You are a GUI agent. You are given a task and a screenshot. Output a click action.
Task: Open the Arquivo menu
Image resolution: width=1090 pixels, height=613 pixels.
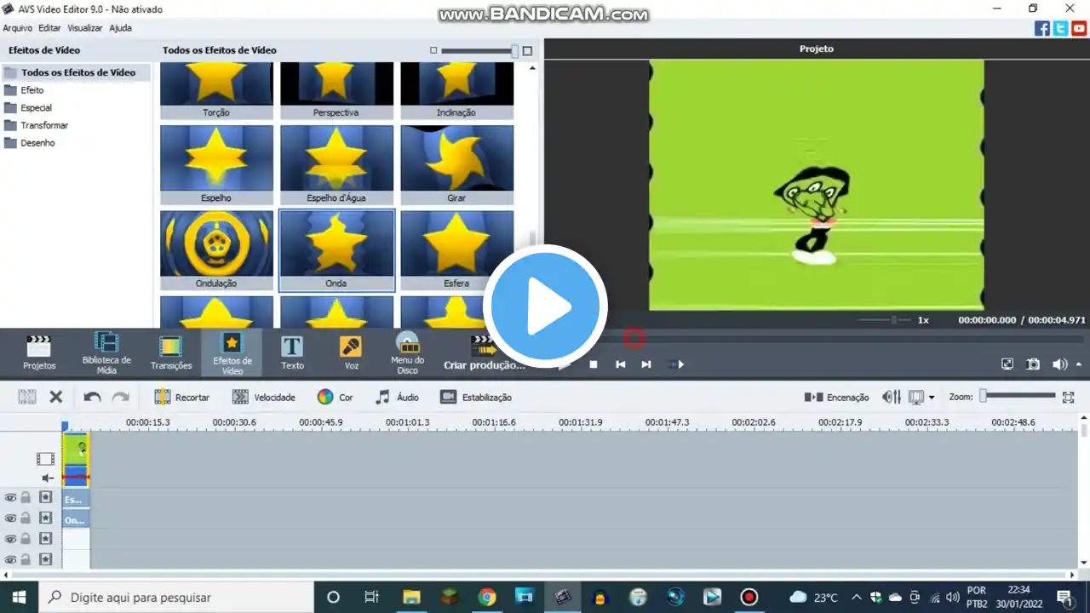pyautogui.click(x=17, y=28)
